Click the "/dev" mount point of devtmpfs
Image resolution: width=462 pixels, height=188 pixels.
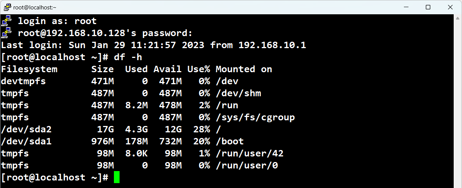click(227, 81)
